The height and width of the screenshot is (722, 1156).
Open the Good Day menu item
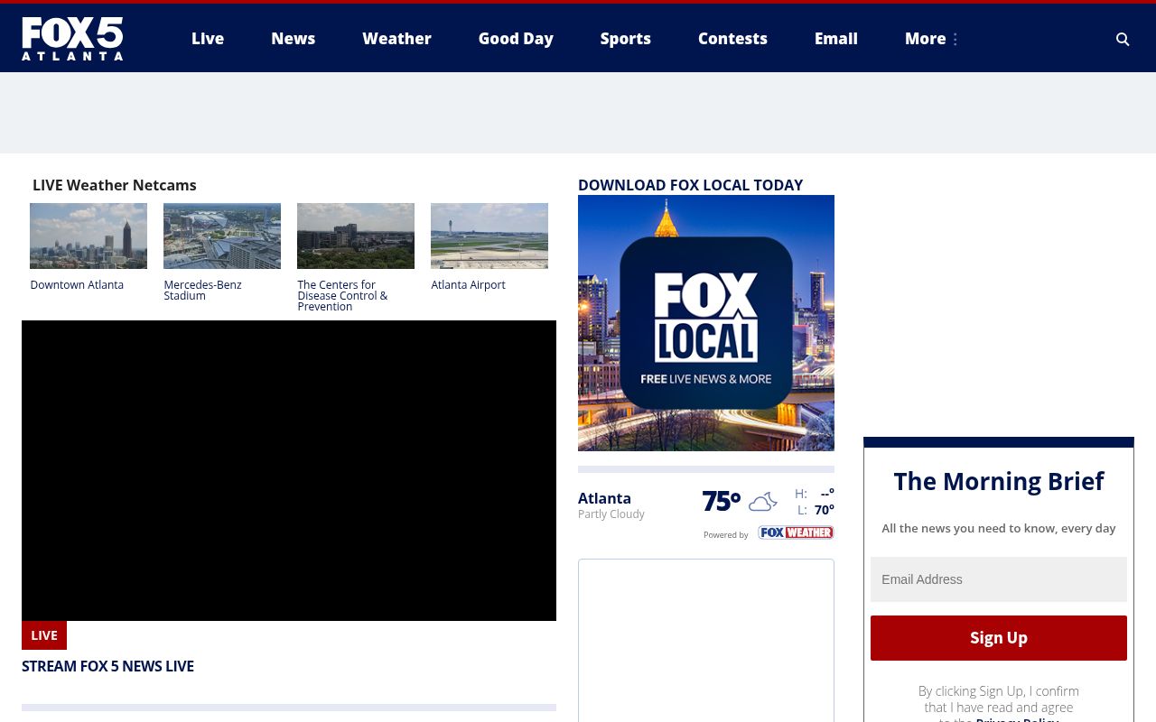(x=516, y=39)
